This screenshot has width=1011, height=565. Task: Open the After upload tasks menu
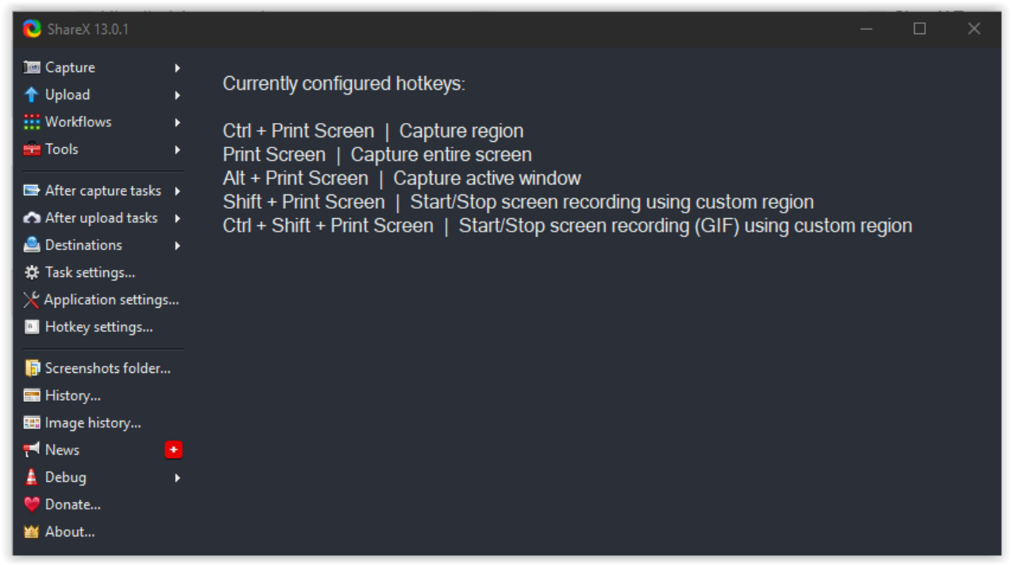click(x=101, y=218)
